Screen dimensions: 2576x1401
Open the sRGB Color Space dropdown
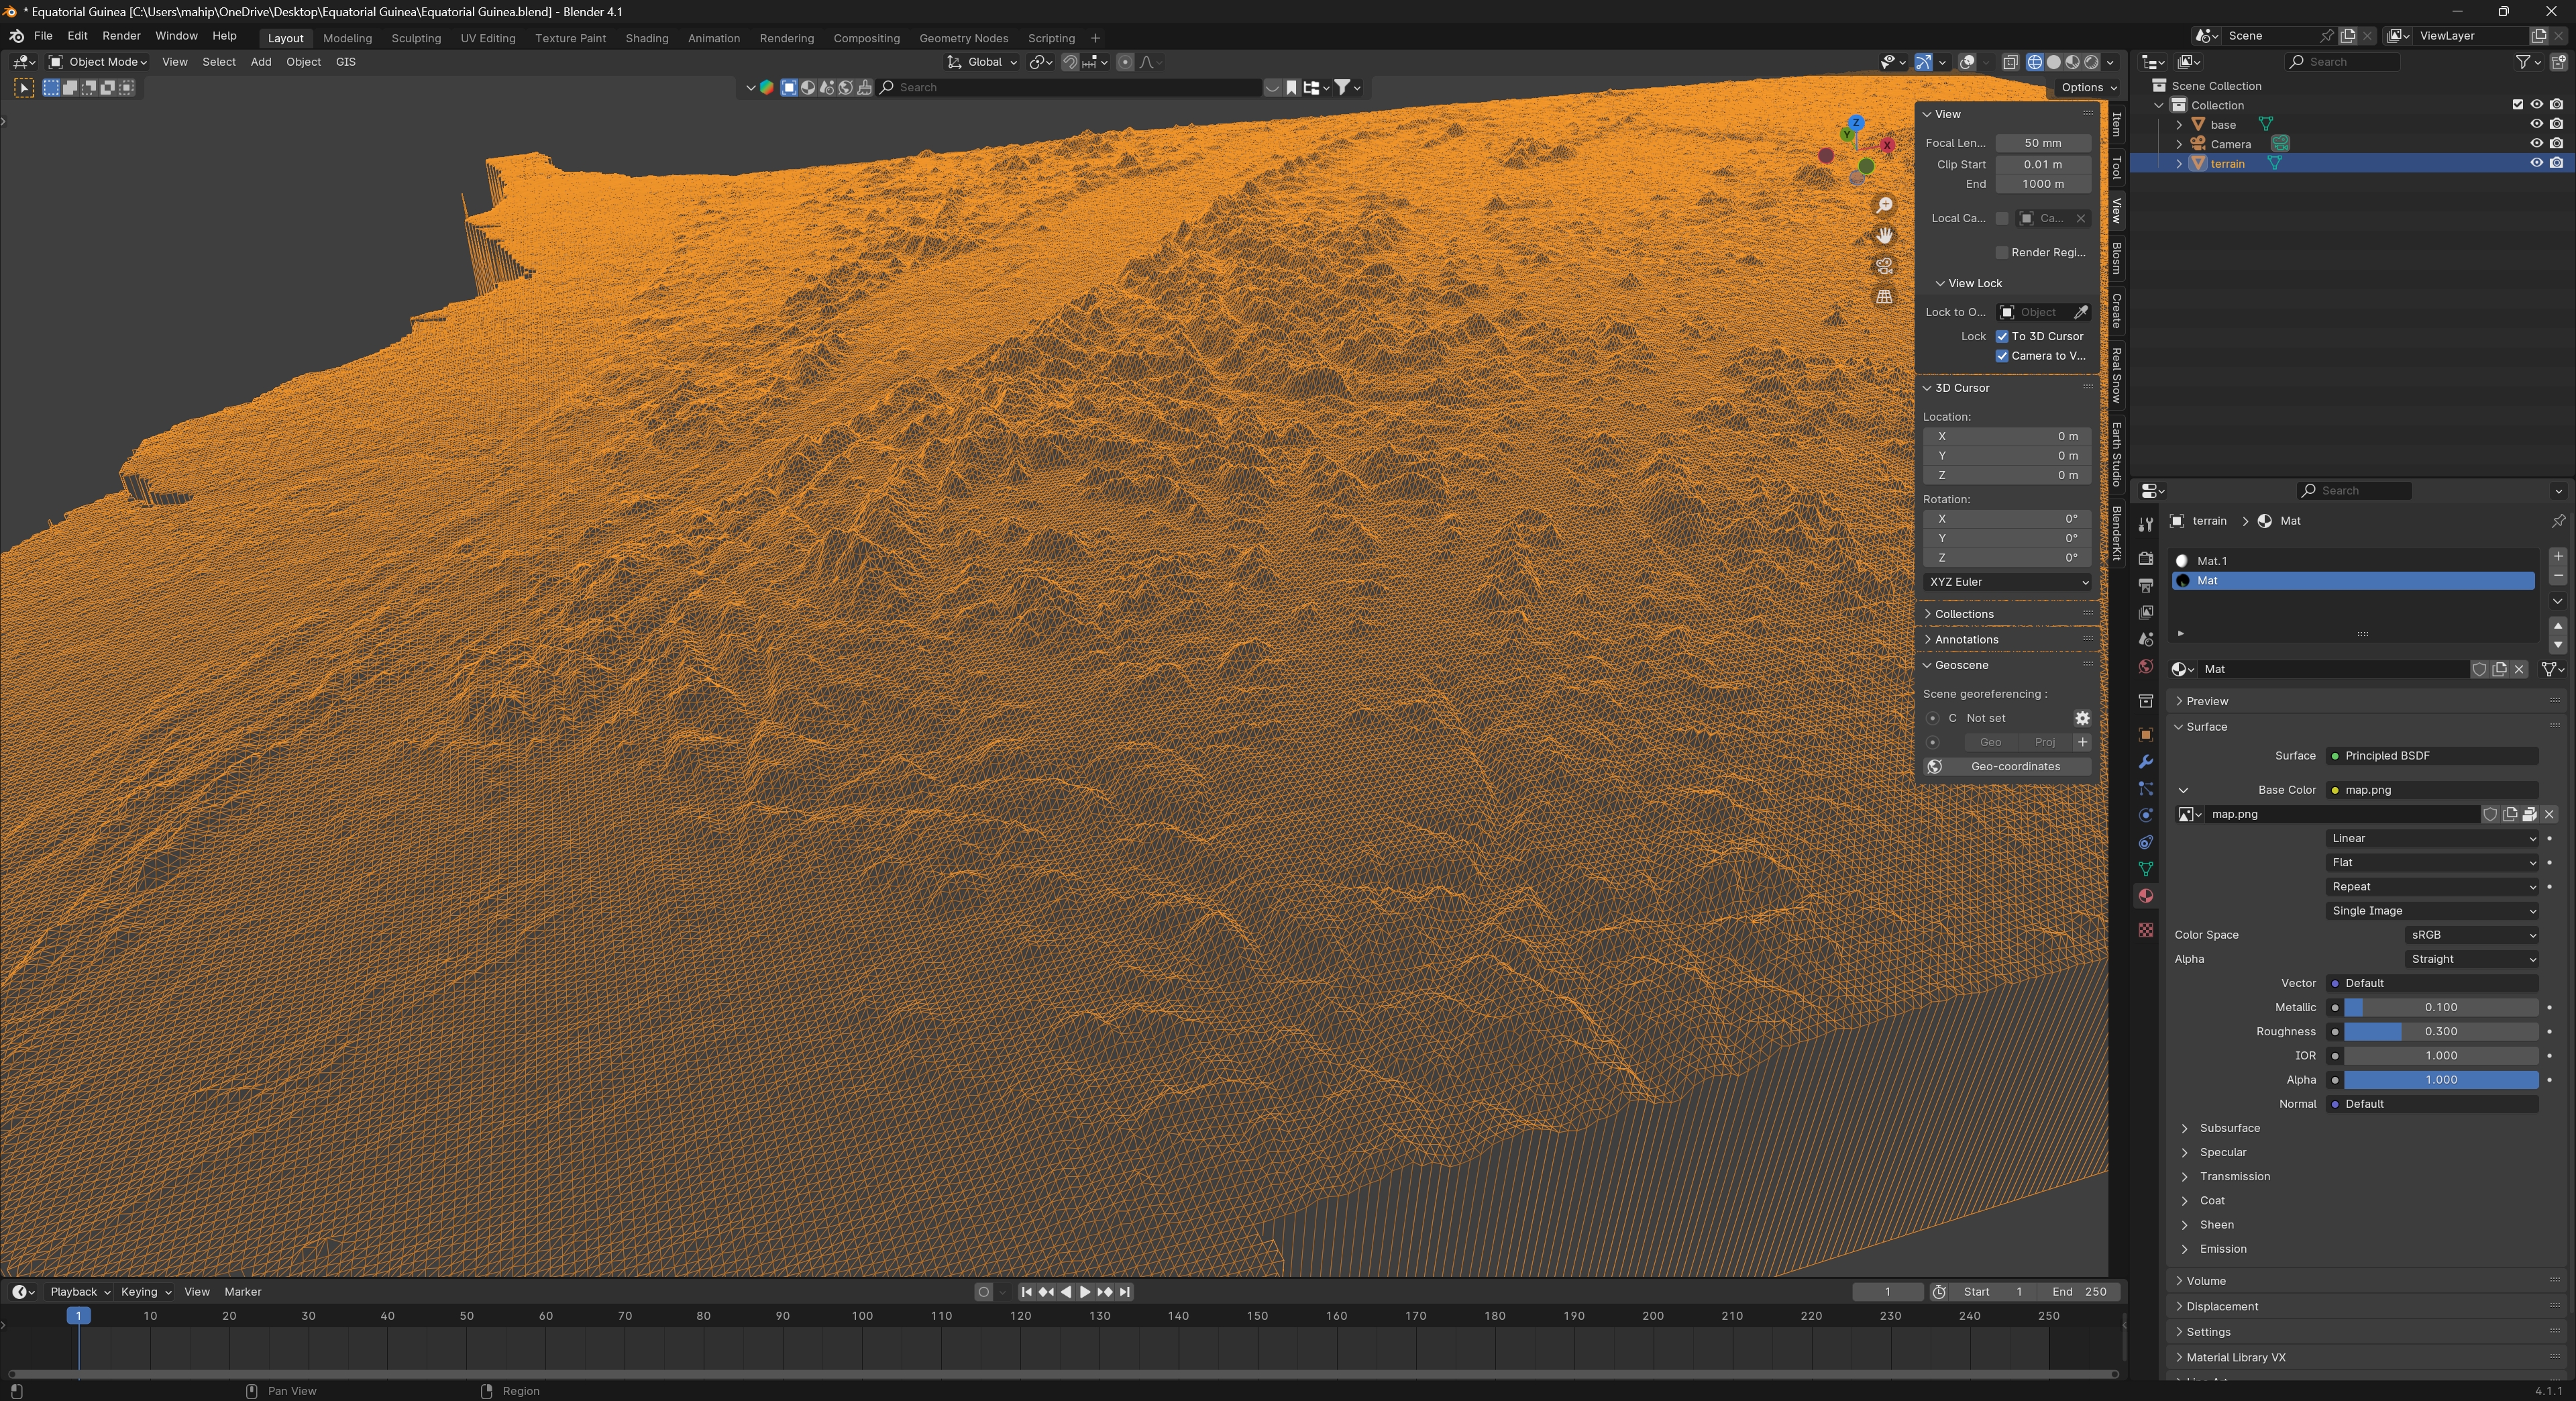[x=2470, y=935]
